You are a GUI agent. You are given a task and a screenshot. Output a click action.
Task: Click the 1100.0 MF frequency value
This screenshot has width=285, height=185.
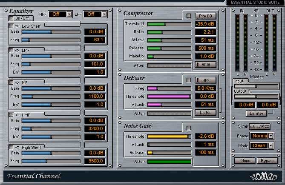pos(95,96)
